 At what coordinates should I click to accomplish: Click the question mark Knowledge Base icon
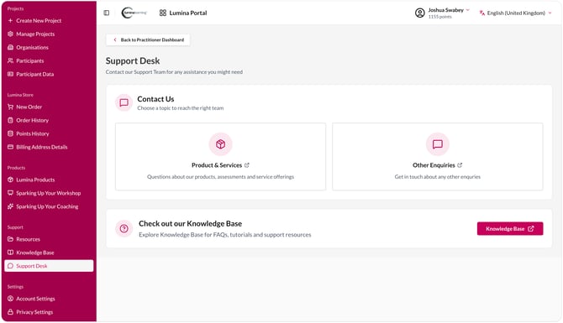(x=124, y=229)
